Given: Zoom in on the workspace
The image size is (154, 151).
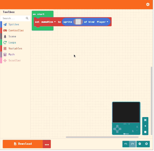Looking at the screenshot, I should pos(146,144).
